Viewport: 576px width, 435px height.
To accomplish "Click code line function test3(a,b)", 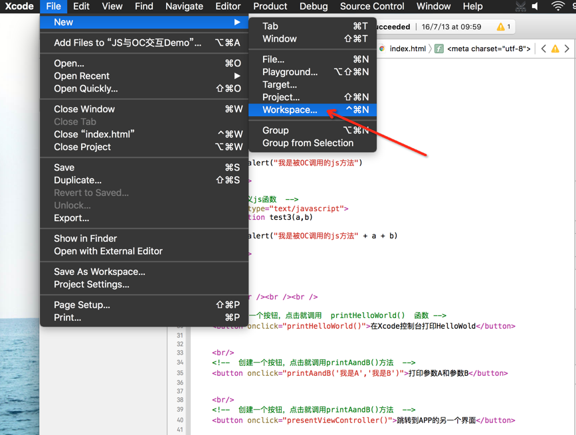I will coord(280,217).
